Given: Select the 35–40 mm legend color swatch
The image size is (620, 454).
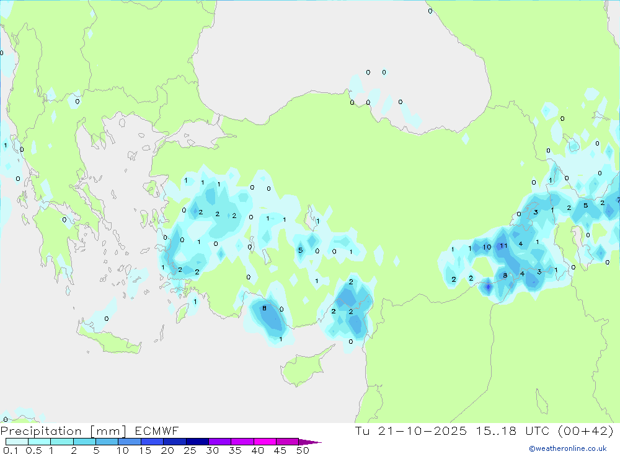Looking at the screenshot, I should pos(242,442).
